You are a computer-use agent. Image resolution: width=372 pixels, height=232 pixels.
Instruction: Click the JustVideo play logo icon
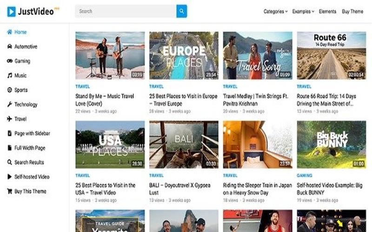click(11, 12)
